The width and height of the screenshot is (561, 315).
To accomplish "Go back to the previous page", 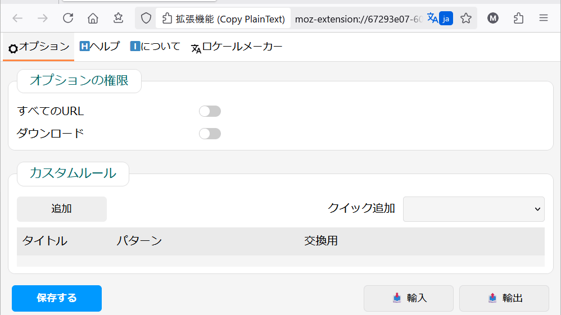I will [x=17, y=18].
